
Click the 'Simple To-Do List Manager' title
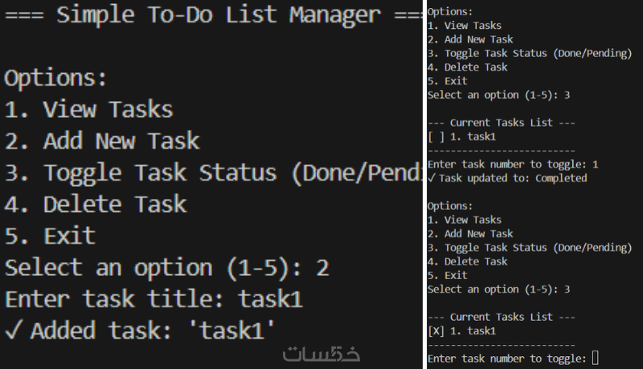tap(218, 14)
